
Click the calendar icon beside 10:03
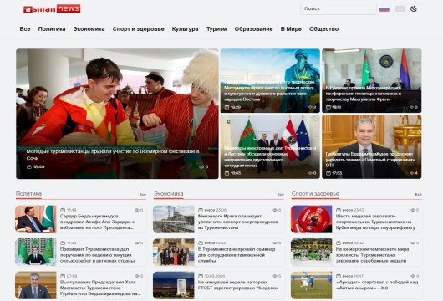pos(227,173)
